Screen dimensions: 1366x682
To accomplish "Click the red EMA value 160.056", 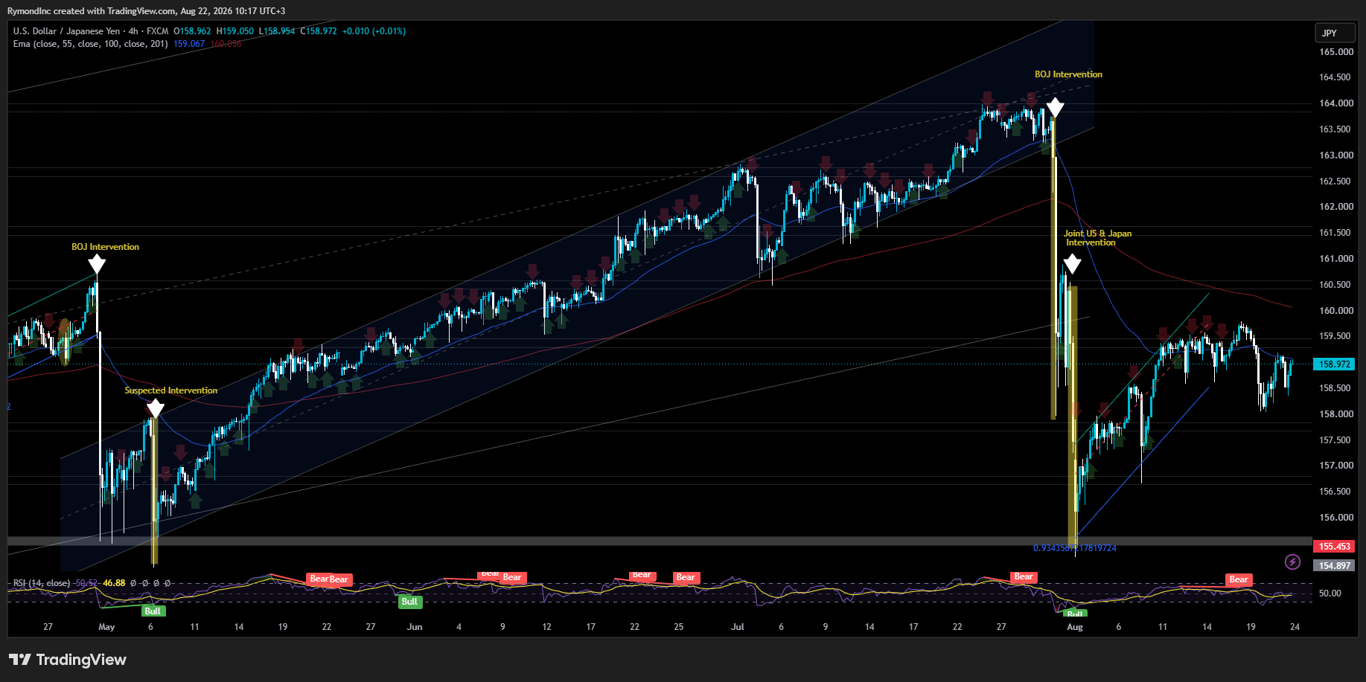I will 226,44.
